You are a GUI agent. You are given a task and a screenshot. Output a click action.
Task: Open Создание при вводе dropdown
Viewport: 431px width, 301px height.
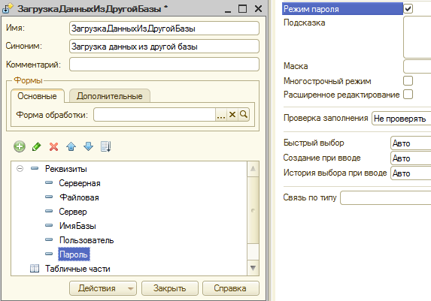pos(411,158)
